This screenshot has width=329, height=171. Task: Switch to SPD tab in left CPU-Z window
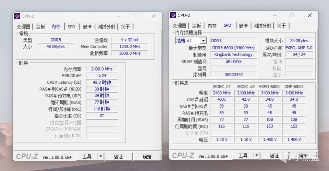tap(71, 27)
